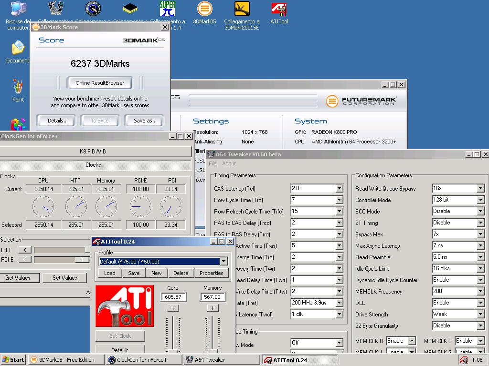489x366 pixels.
Task: Click the Selected CPU value 2650.14
Action: pos(43,225)
